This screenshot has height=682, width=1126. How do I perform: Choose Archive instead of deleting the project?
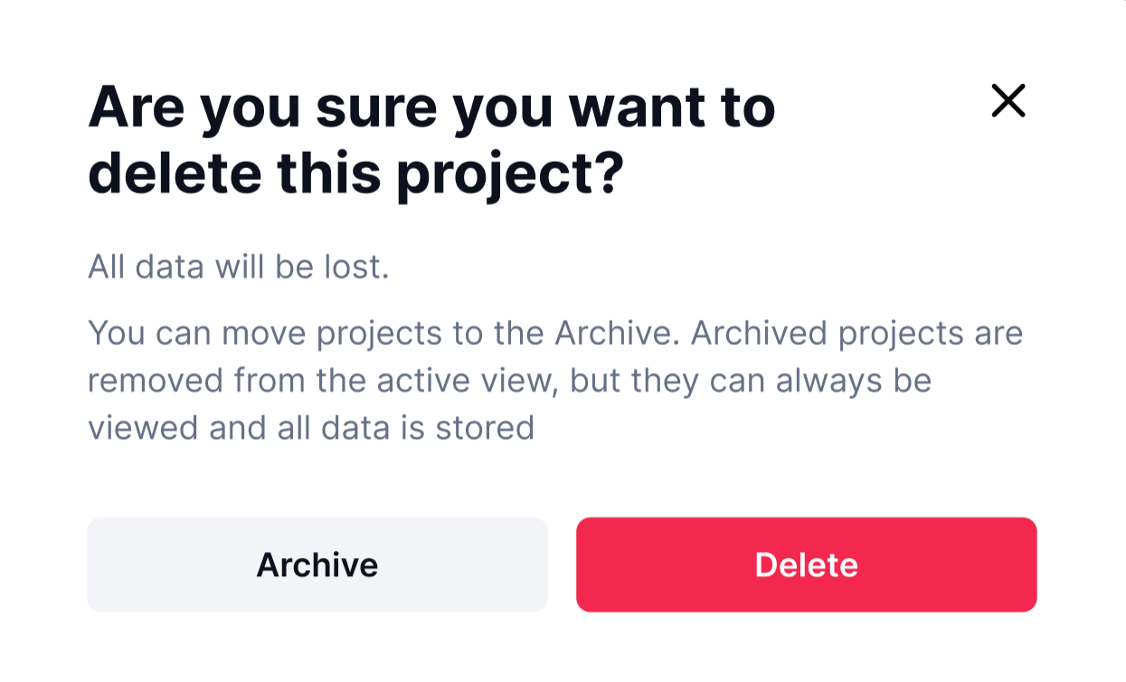click(317, 565)
